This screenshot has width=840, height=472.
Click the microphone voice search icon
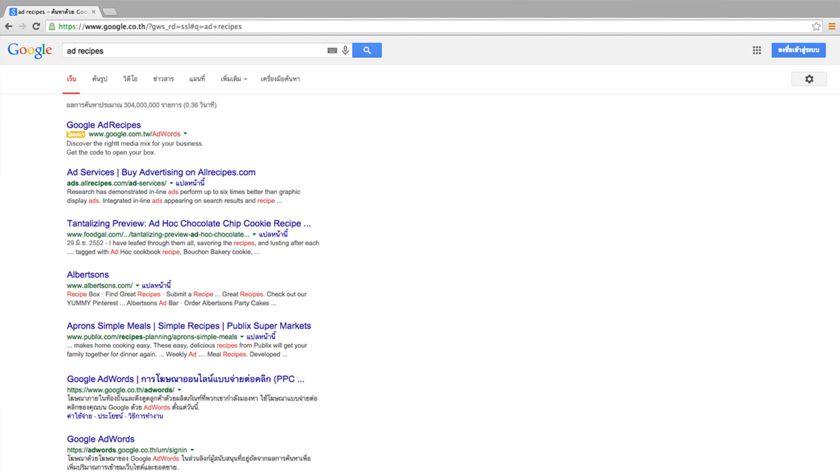pyautogui.click(x=345, y=50)
